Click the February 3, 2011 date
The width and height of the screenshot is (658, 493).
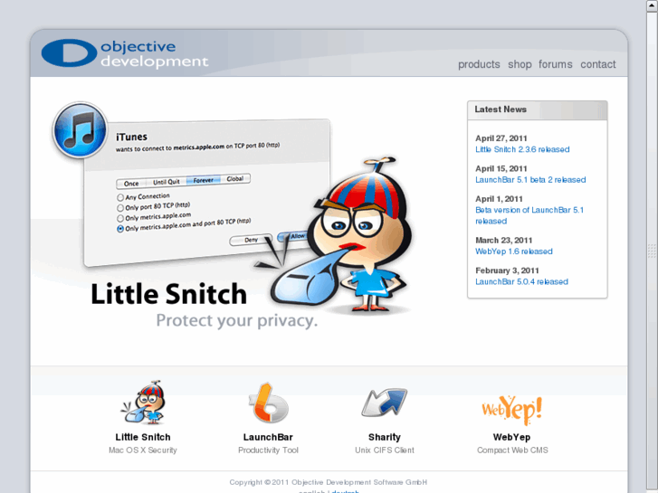click(507, 270)
